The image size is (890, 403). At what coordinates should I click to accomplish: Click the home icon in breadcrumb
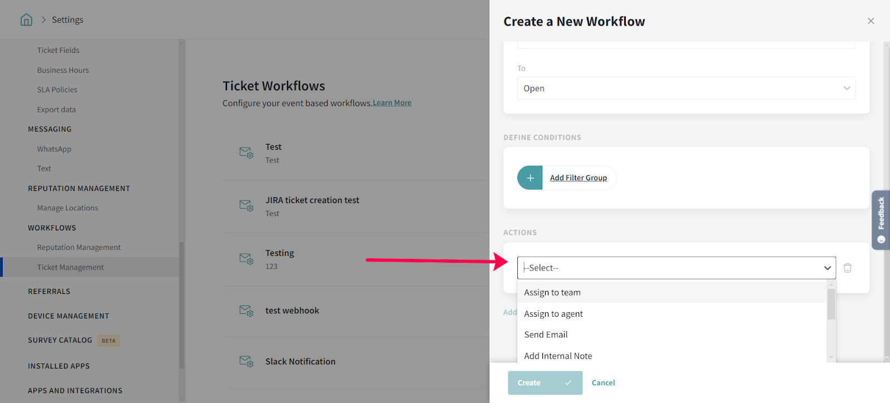[x=26, y=20]
